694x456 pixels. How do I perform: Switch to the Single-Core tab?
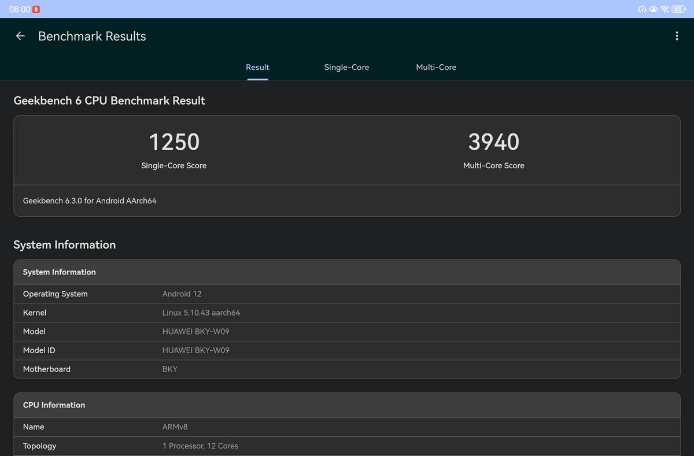tap(346, 67)
